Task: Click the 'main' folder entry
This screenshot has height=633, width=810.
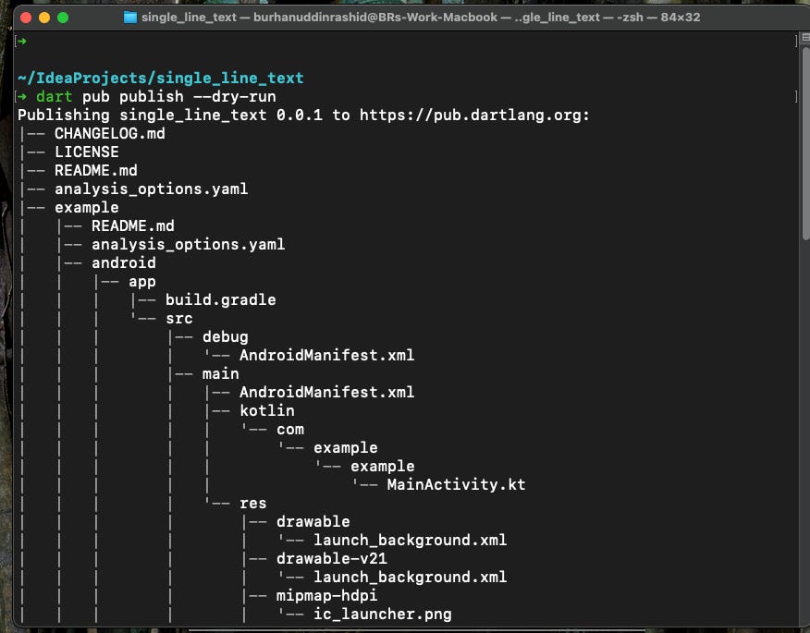Action: pyautogui.click(x=221, y=374)
